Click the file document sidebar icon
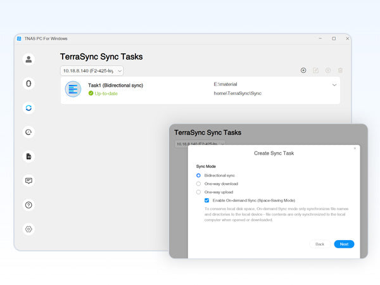The image size is (380, 285). 28,156
